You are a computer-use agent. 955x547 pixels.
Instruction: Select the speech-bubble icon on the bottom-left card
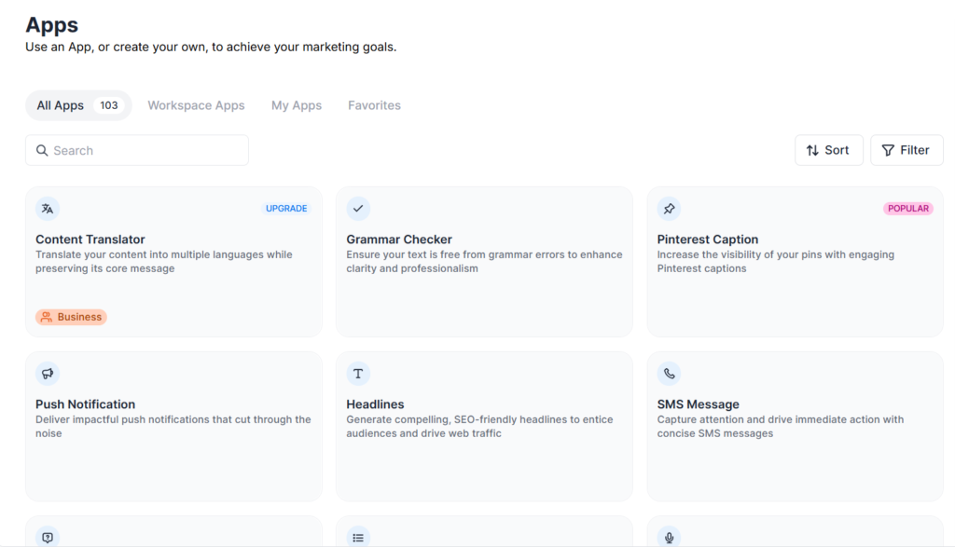(48, 537)
